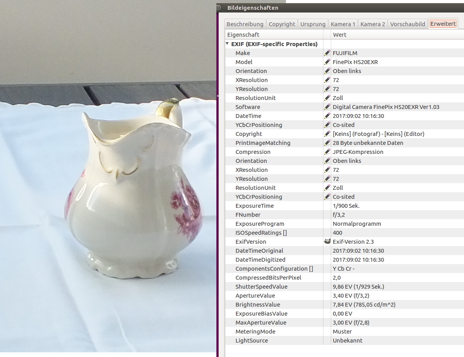Image resolution: width=464 pixels, height=357 pixels.
Task: Click the GIMP mascot icon beside ExifVersion
Action: [x=327, y=241]
